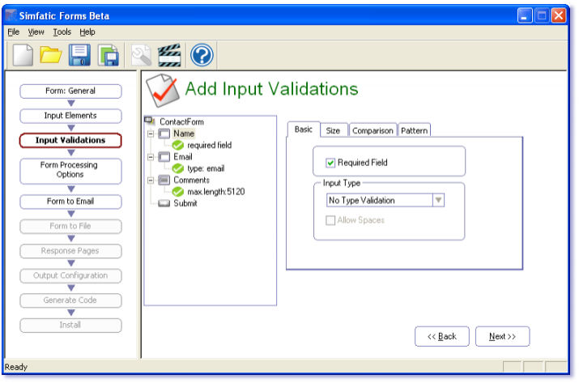Click the Response Pages step

point(70,251)
